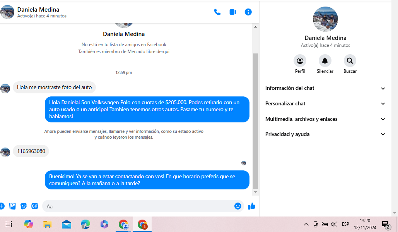This screenshot has height=232, width=398.
Task: Start a voice call with Daniela Medina
Action: pyautogui.click(x=217, y=12)
